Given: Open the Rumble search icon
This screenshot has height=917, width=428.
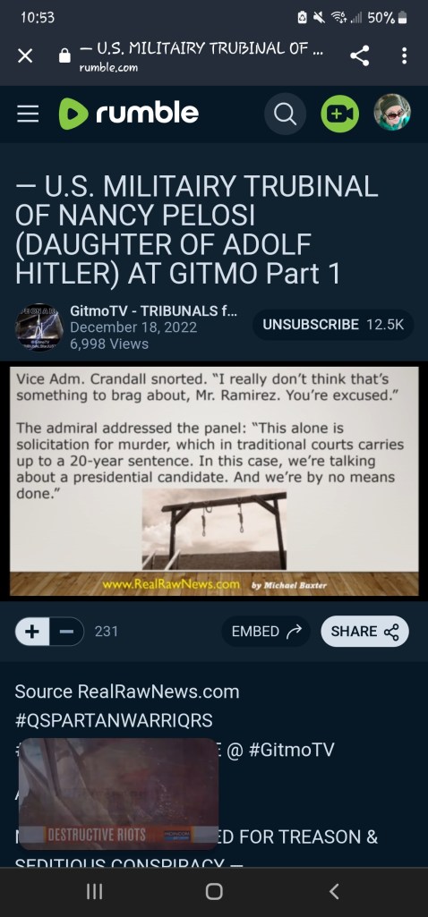Looking at the screenshot, I should point(285,114).
